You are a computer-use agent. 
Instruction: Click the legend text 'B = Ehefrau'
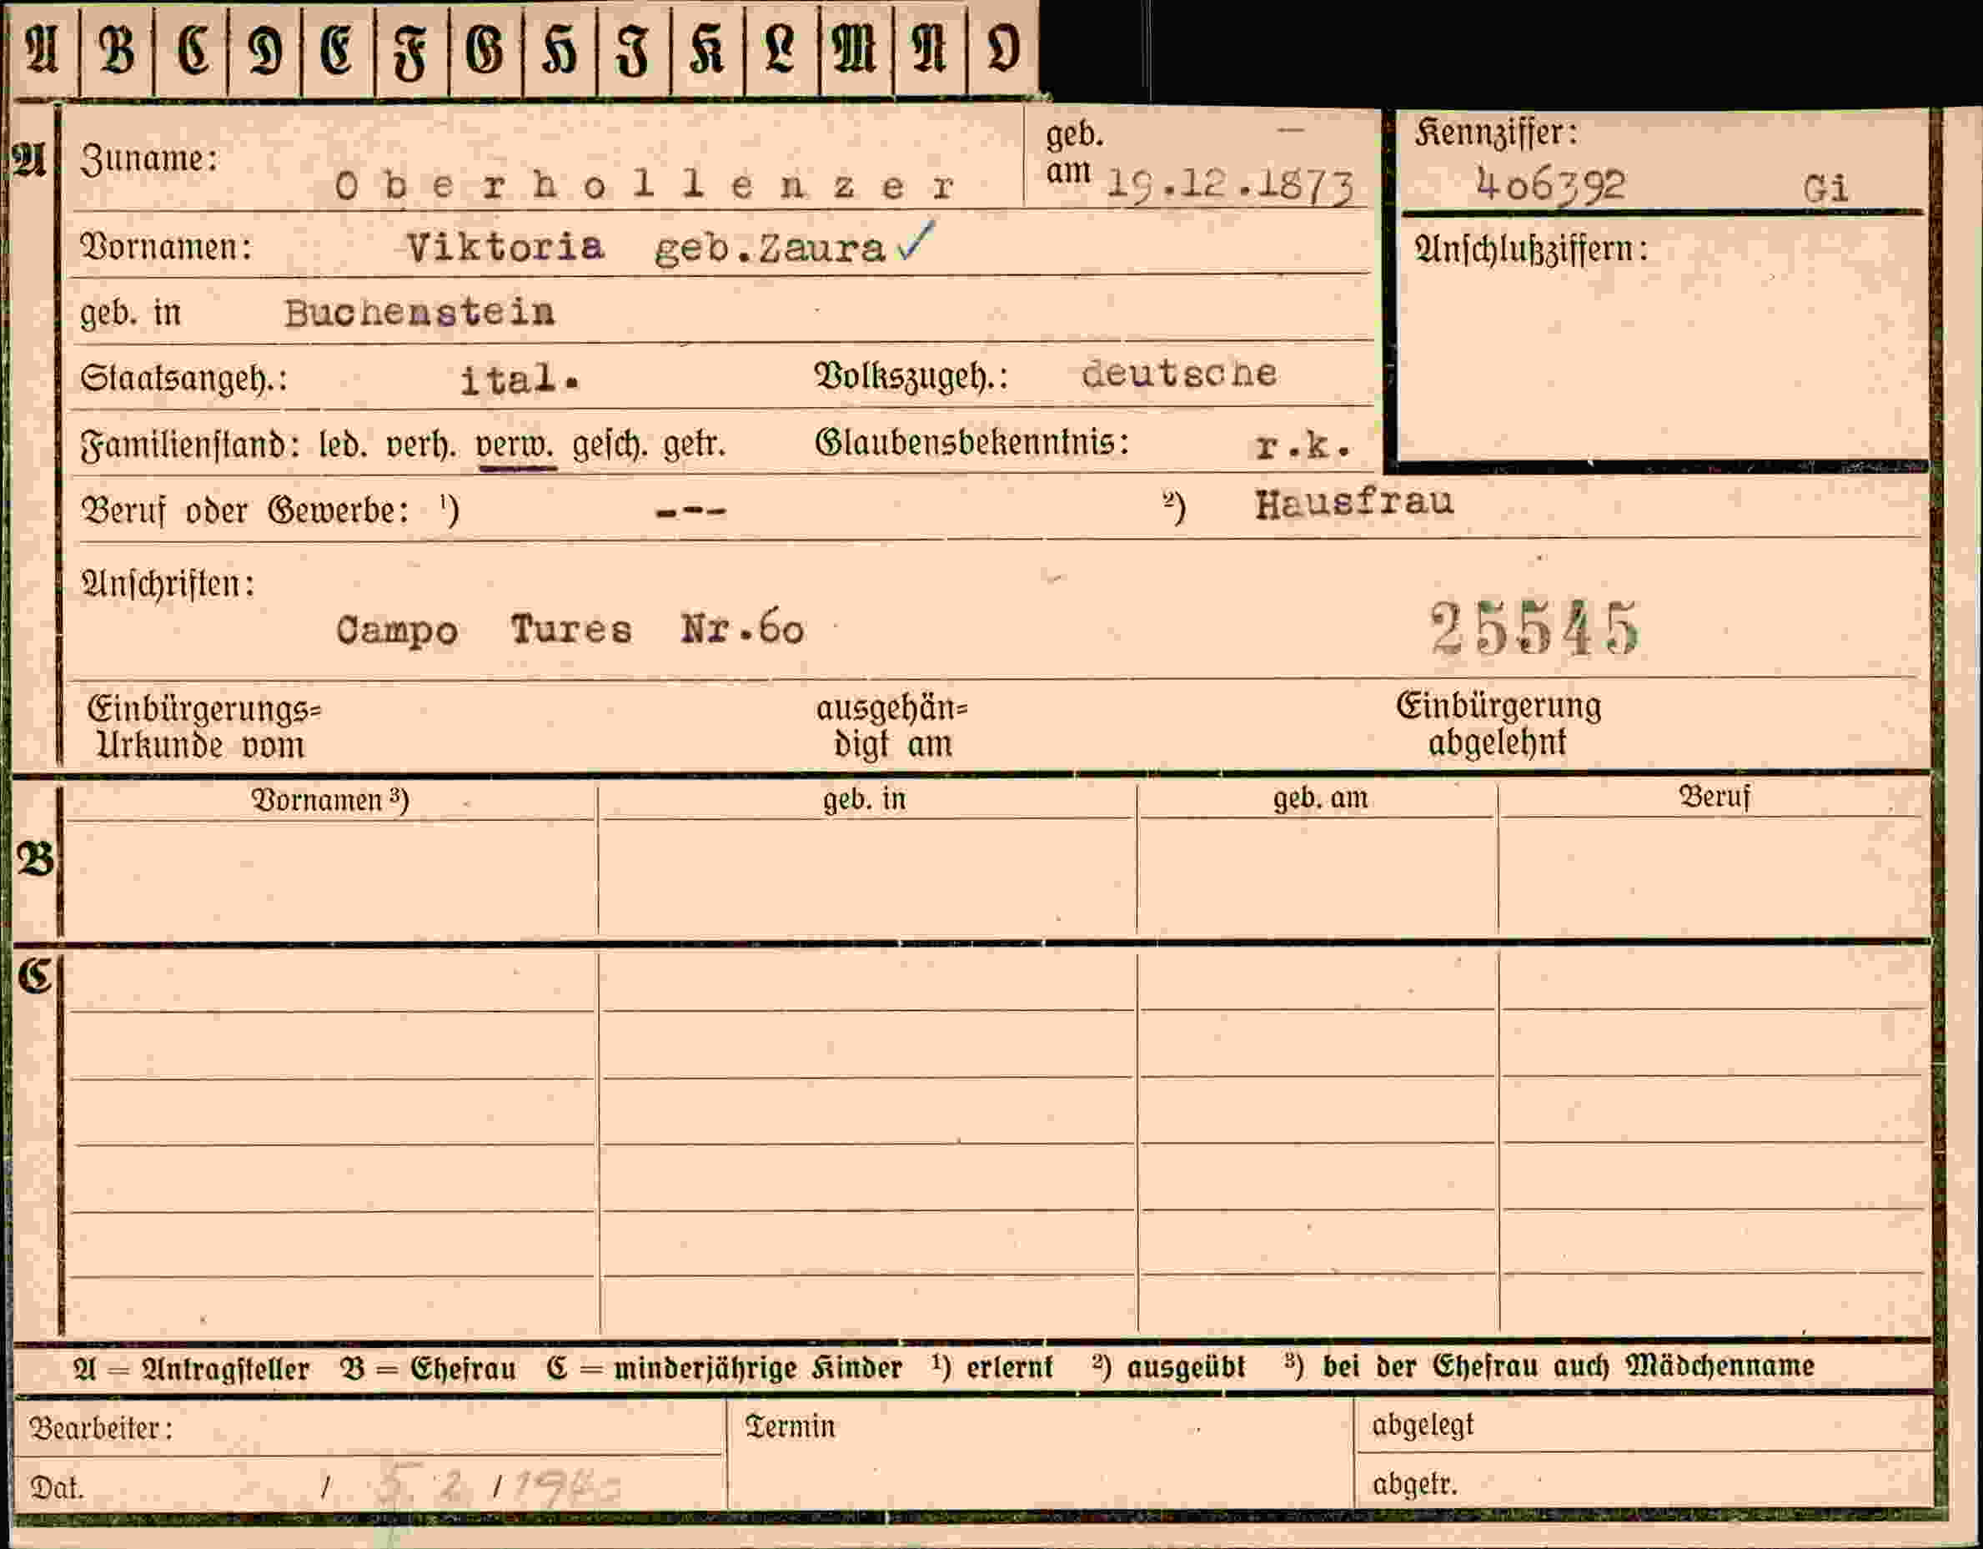pyautogui.click(x=428, y=1368)
